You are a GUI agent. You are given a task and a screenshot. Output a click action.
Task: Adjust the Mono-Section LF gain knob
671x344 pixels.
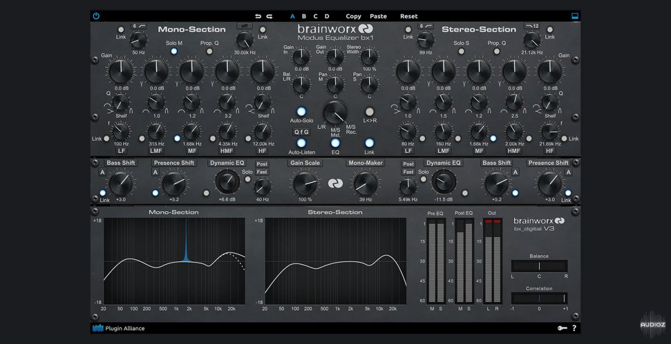coord(121,71)
